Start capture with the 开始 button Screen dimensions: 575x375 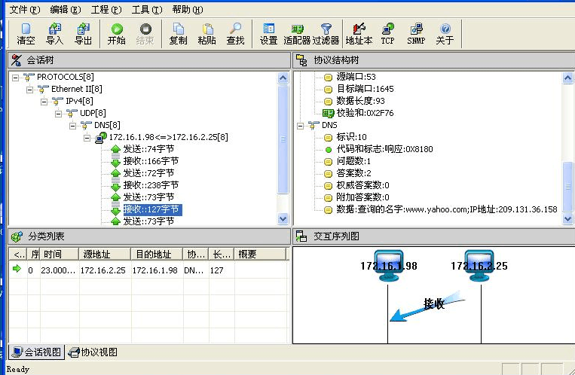coord(117,34)
